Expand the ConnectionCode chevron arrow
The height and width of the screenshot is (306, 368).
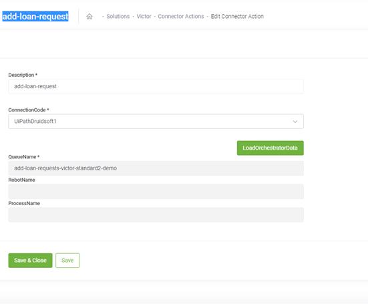point(295,122)
